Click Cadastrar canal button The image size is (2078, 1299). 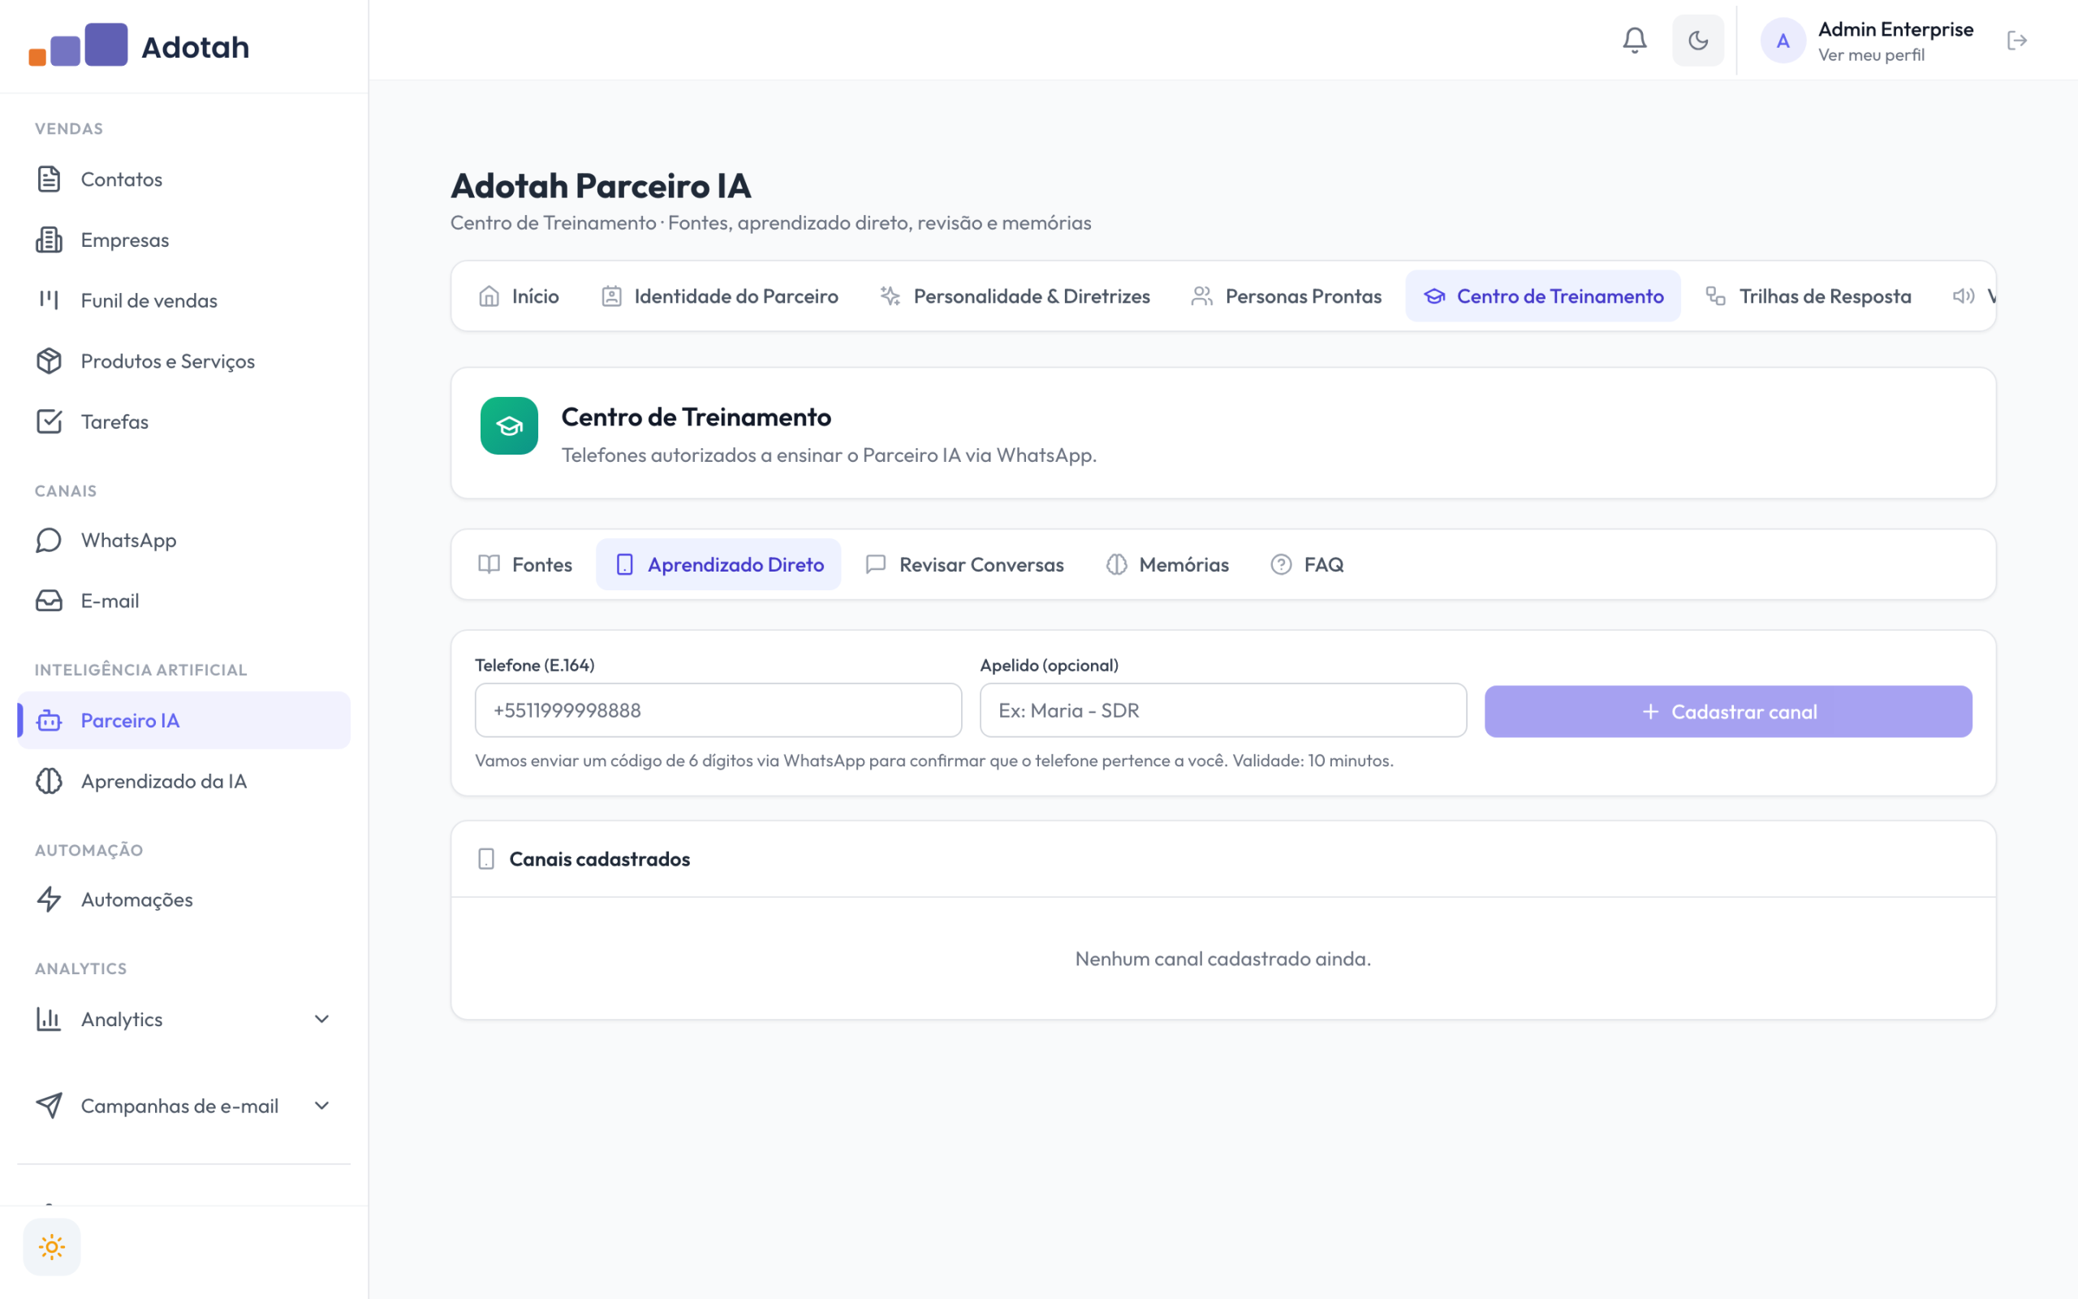[x=1727, y=711]
